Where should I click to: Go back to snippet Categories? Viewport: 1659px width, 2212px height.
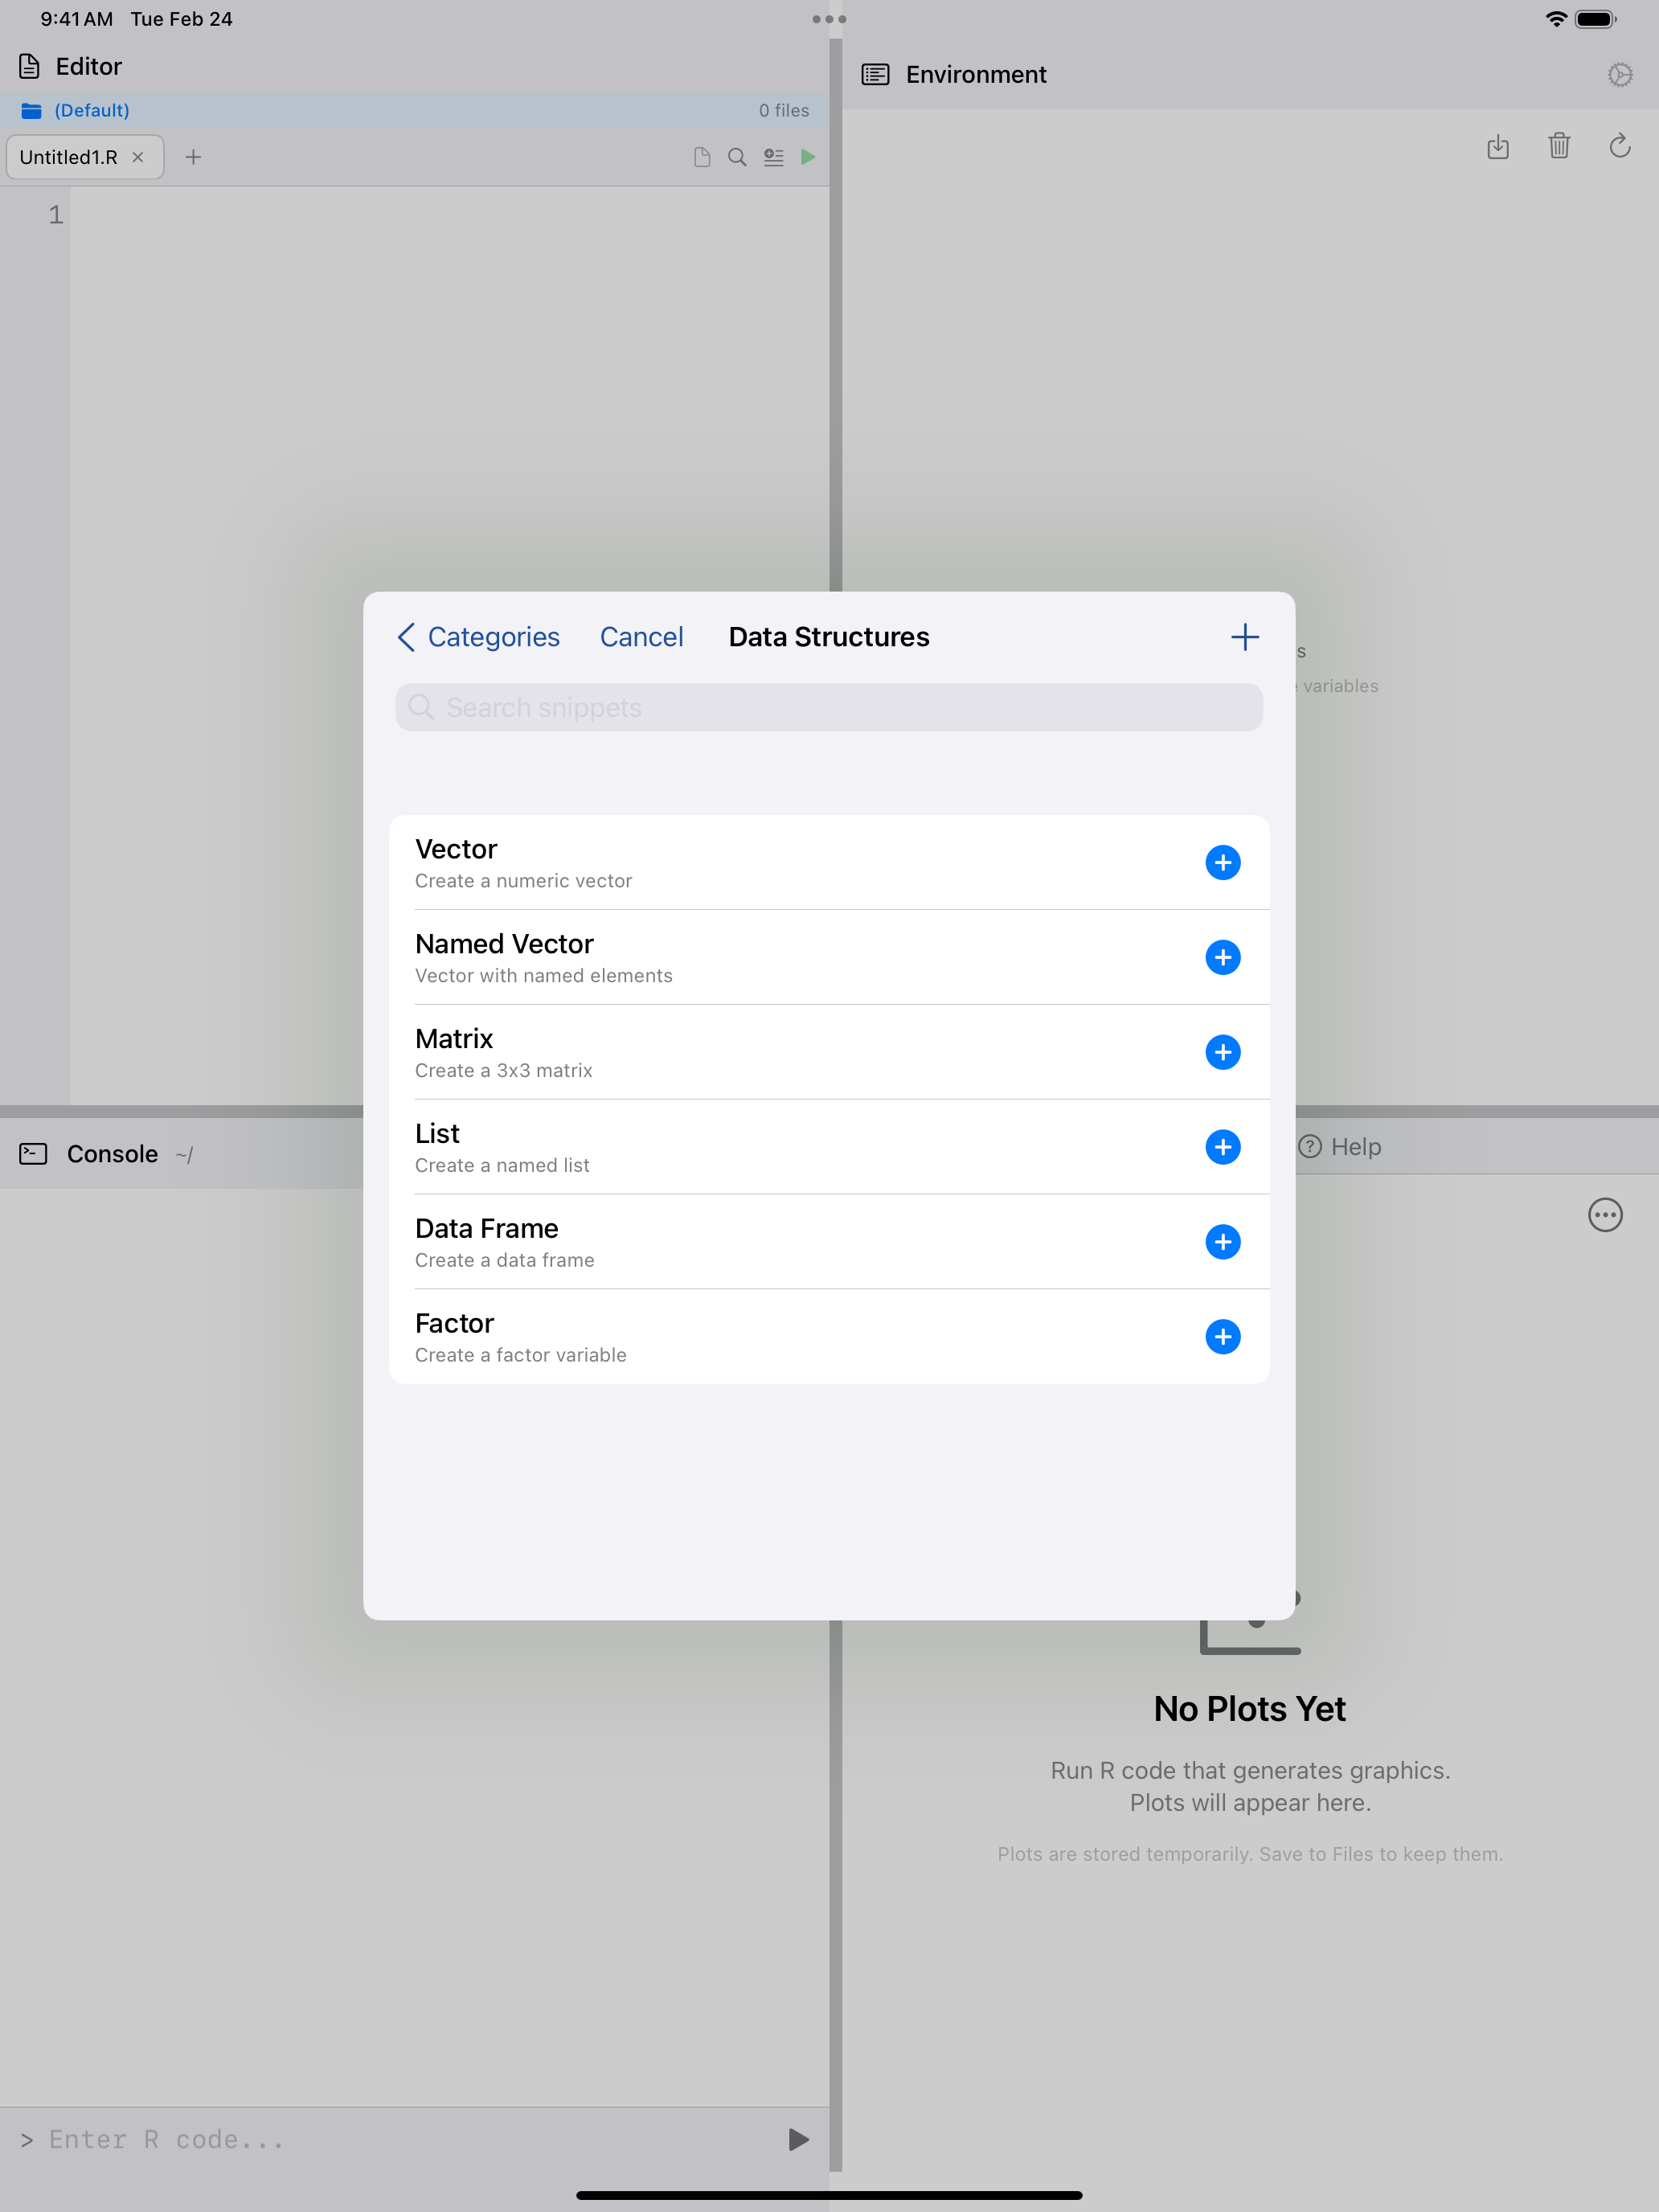point(478,637)
